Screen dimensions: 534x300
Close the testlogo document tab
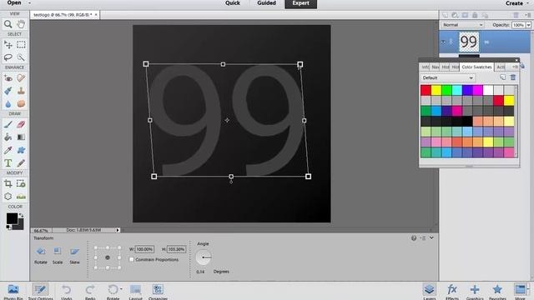(96, 15)
